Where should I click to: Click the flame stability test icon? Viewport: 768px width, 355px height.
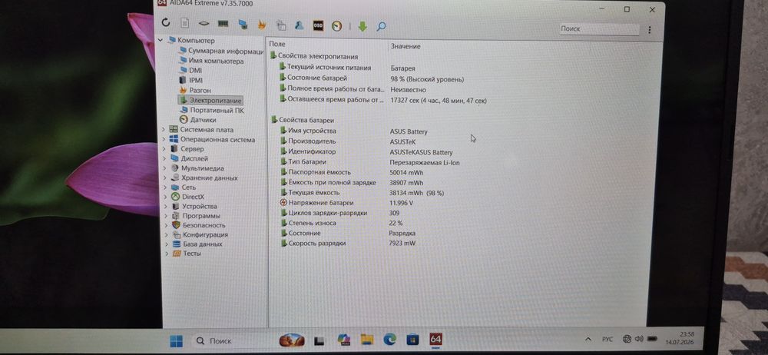pos(262,25)
